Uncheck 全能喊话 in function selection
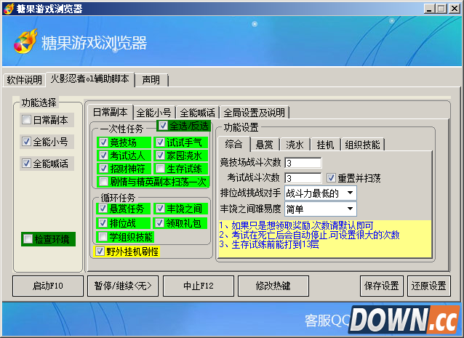Viewport: 464px width, 338px height. [26, 163]
